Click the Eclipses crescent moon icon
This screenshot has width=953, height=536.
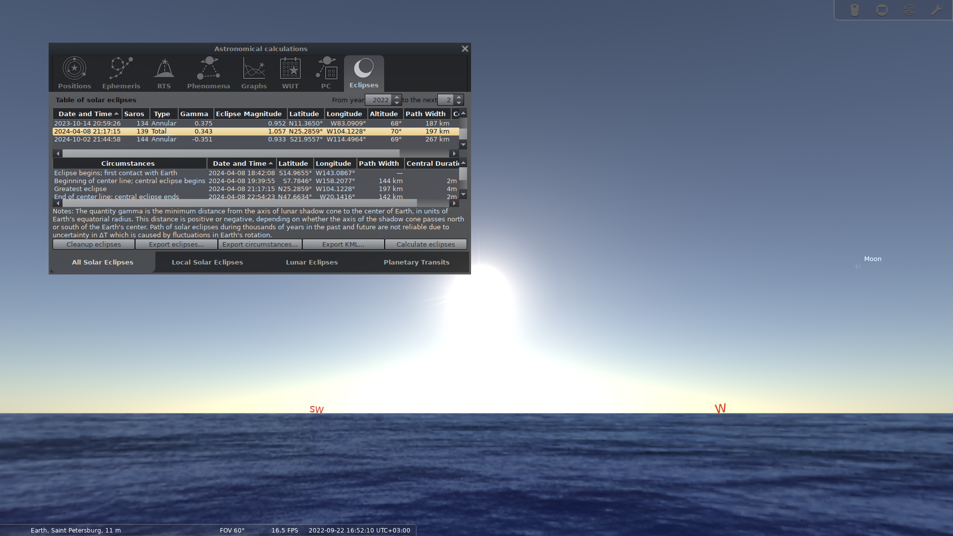pyautogui.click(x=364, y=71)
